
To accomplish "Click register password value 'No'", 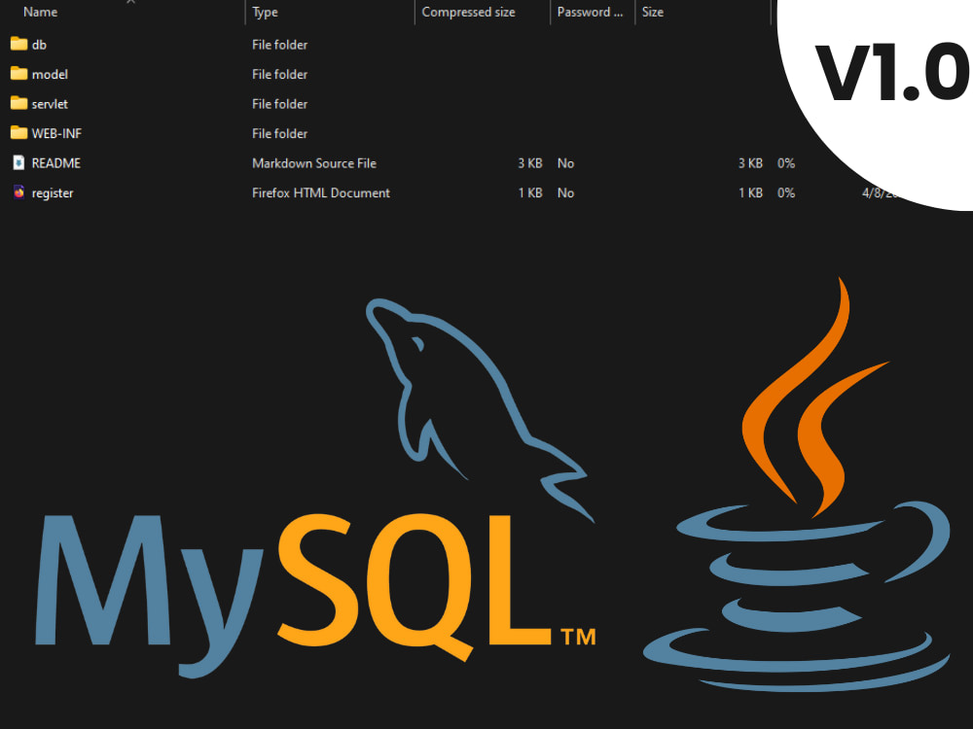I will [565, 193].
